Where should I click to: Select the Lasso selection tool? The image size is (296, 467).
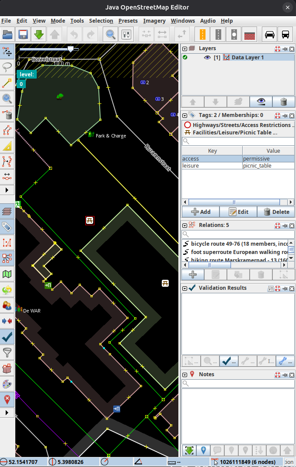[x=7, y=67]
